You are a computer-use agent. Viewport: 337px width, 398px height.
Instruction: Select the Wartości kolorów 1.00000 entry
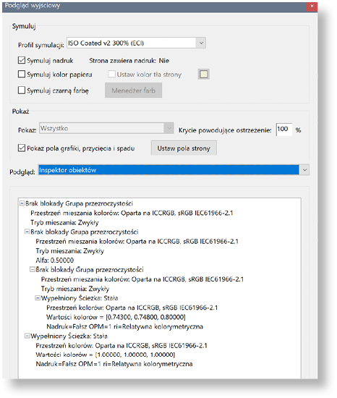[x=106, y=355]
